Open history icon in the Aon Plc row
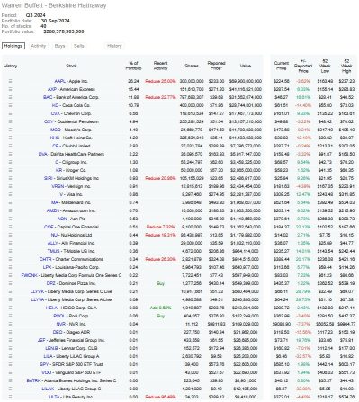The width and height of the screenshot is (359, 402). click(11, 219)
